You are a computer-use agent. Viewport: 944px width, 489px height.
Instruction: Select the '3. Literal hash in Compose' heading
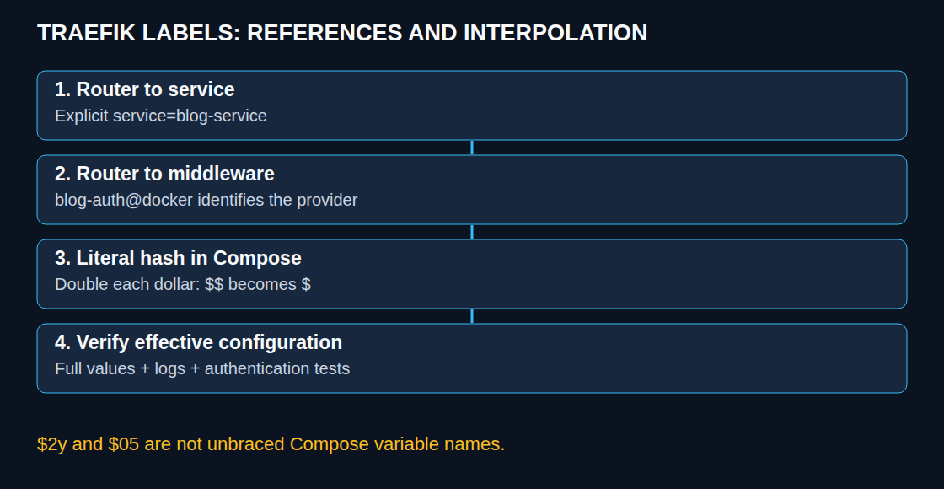tap(178, 258)
